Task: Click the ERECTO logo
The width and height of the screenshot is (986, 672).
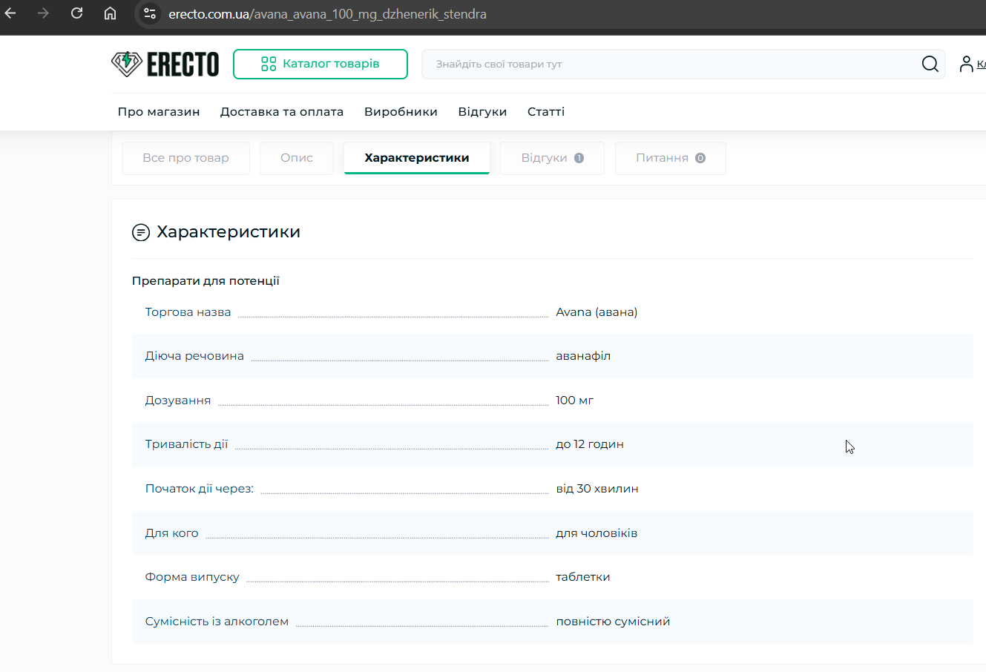Action: (x=165, y=65)
